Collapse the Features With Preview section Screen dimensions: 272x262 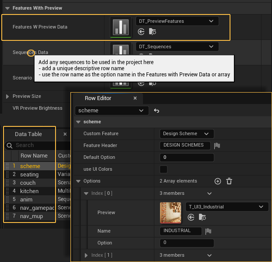[8, 8]
